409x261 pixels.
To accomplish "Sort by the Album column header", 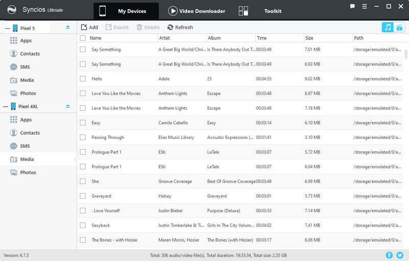I will [x=214, y=38].
